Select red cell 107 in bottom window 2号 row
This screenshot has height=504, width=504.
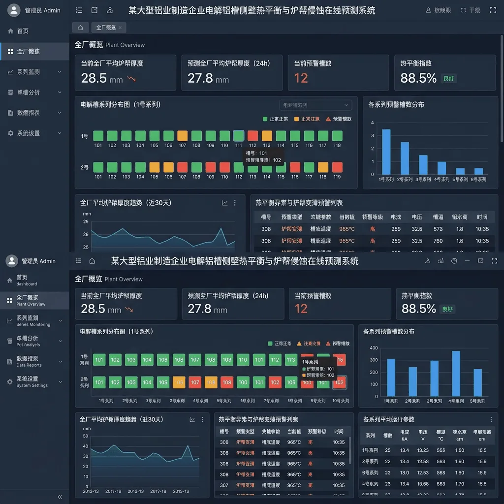pos(195,382)
